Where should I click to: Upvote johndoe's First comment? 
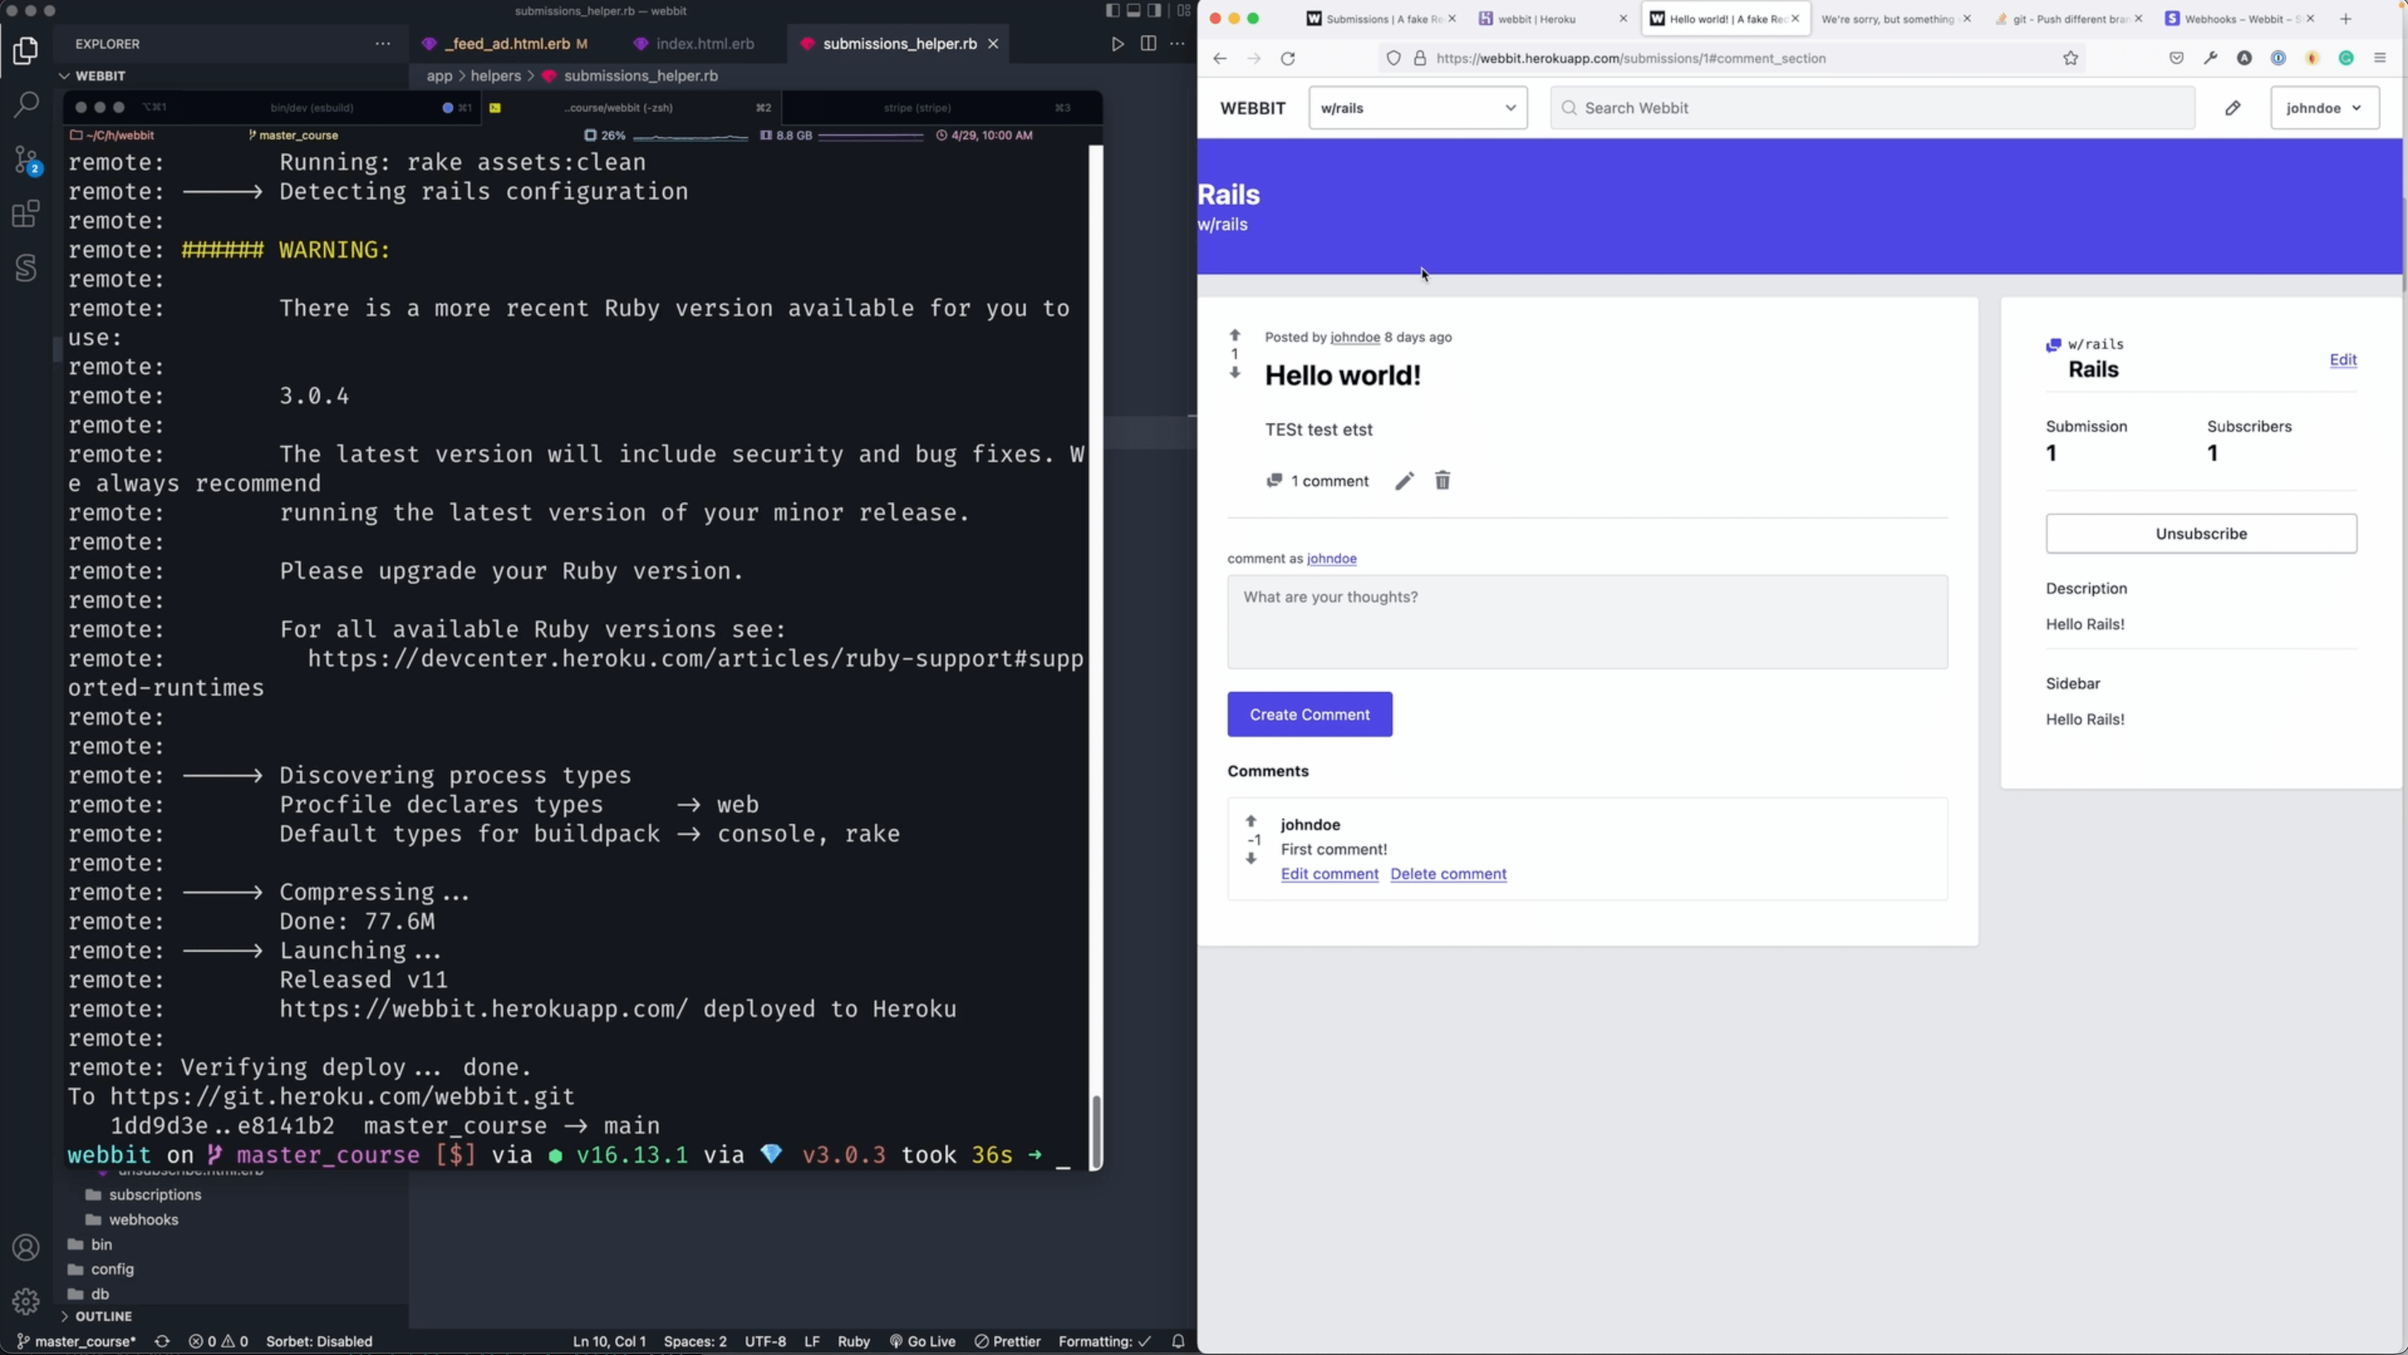(x=1250, y=821)
